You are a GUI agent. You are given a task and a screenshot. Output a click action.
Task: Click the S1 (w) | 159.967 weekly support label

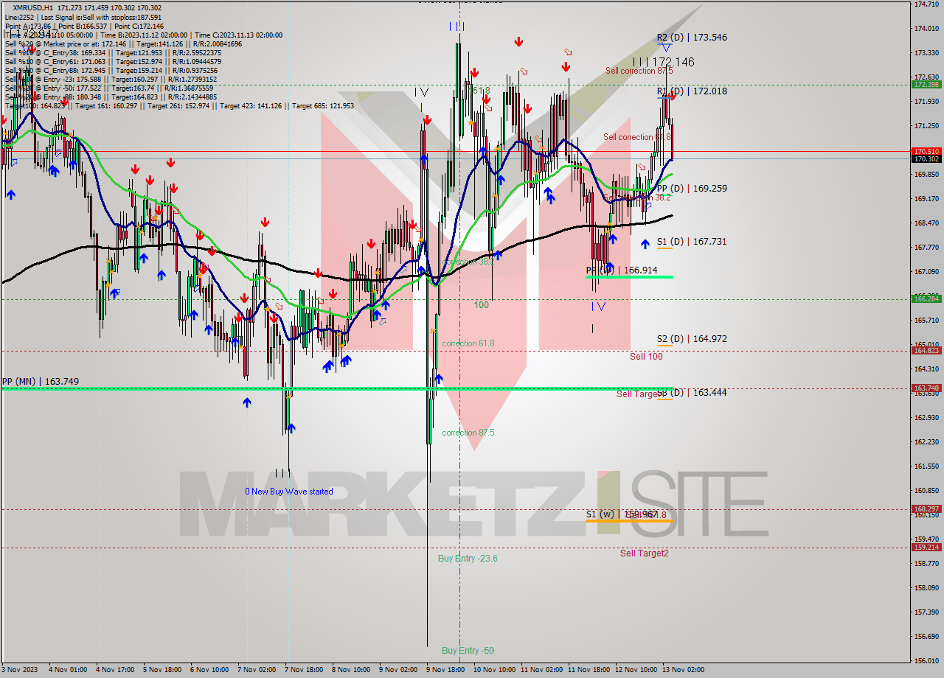point(622,514)
